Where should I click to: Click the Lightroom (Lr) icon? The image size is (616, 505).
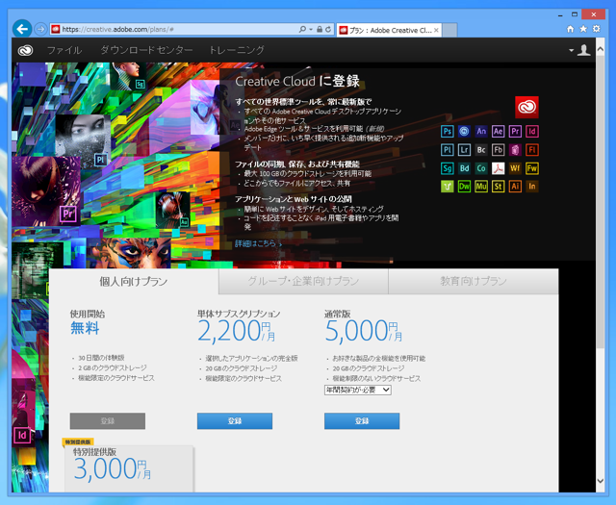coord(464,150)
